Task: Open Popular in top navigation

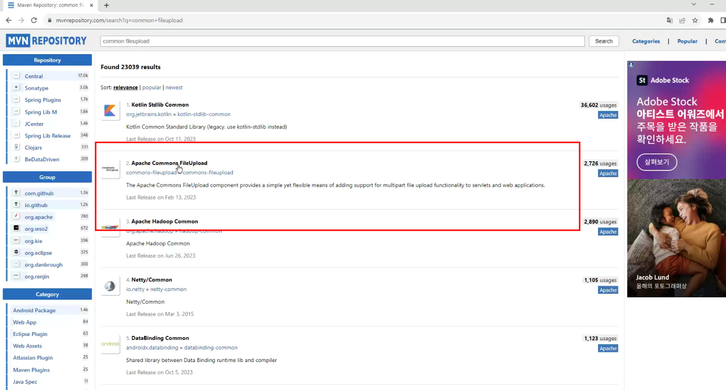Action: point(687,42)
